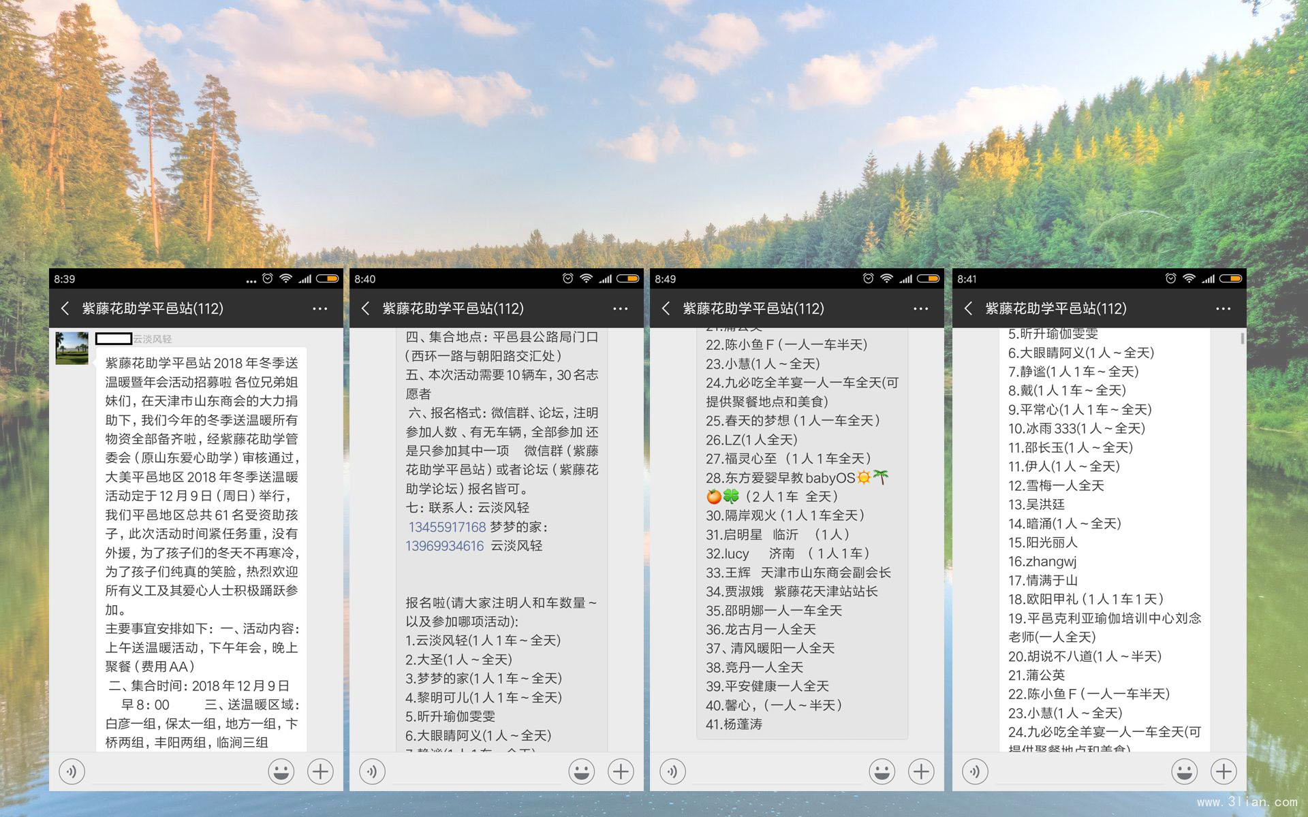
Task: Open plus attachment menu in 8:39 chat
Action: (x=320, y=771)
